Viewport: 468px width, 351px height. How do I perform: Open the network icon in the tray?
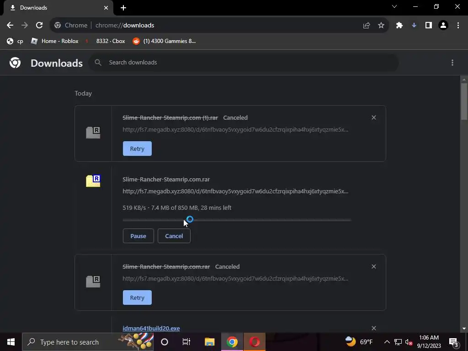pyautogui.click(x=398, y=342)
